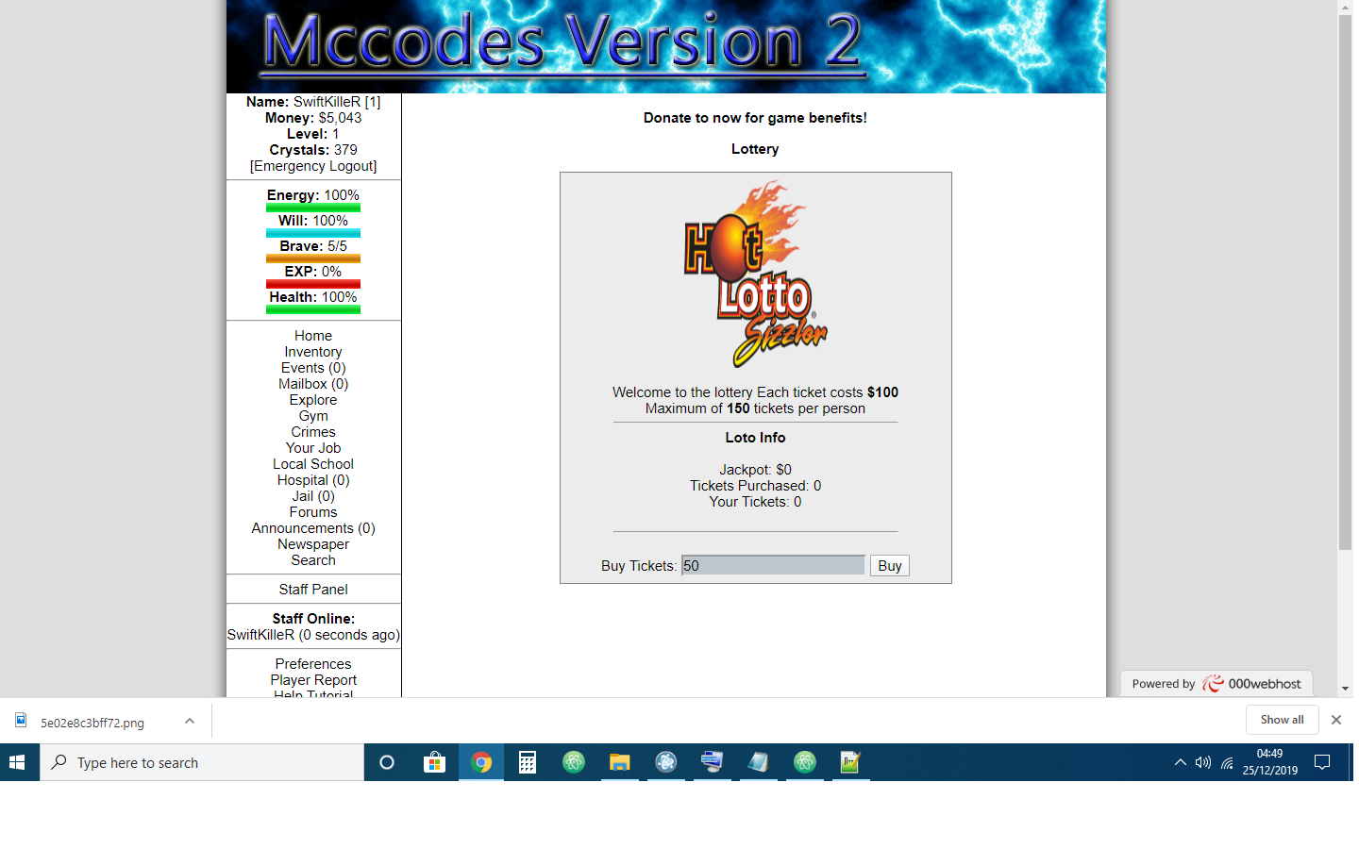The height and width of the screenshot is (849, 1359).
Task: Select Crimes from the side menu
Action: tap(313, 432)
